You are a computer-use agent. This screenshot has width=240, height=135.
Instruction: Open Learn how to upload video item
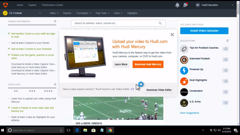pos(34,100)
